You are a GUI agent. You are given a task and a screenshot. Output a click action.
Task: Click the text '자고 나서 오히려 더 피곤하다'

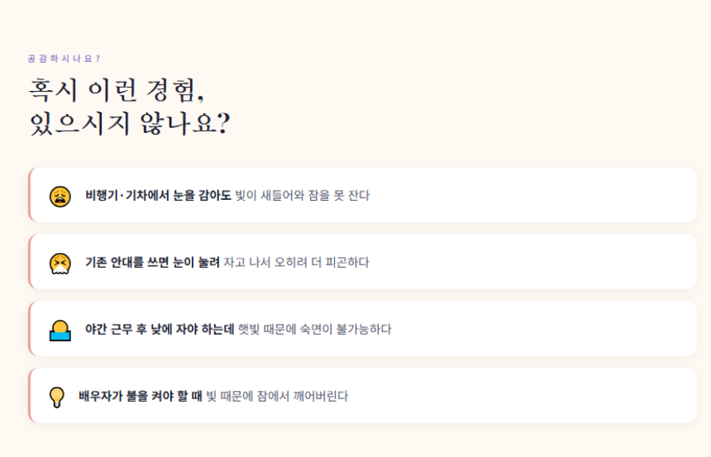coord(296,263)
